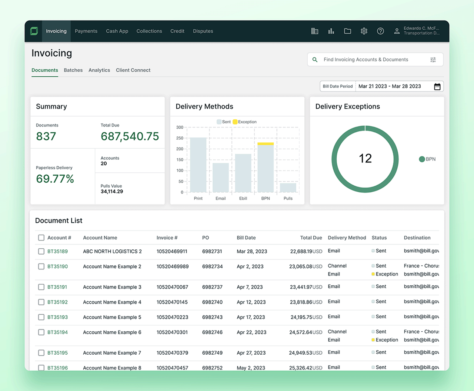This screenshot has height=391, width=474.
Task: Click ABC NORTH LOGISTICS 2 account name
Action: point(112,251)
